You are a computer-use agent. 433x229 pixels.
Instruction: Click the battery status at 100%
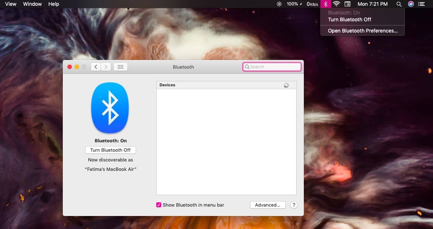292,4
